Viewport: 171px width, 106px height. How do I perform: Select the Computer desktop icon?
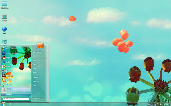(4, 18)
